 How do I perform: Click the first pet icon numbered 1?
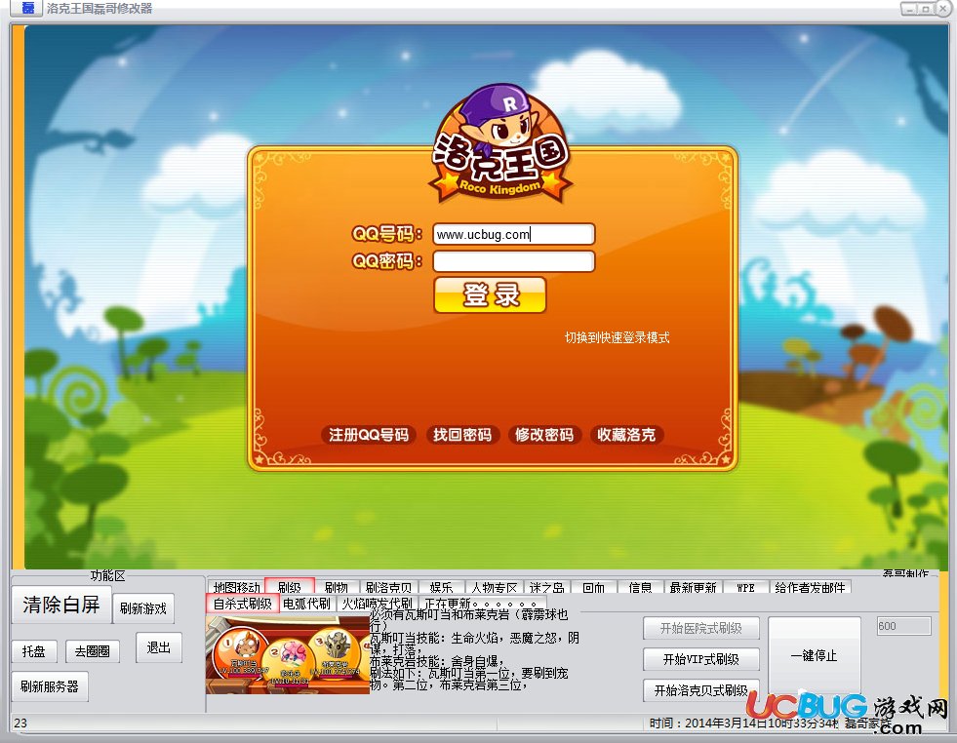point(241,652)
